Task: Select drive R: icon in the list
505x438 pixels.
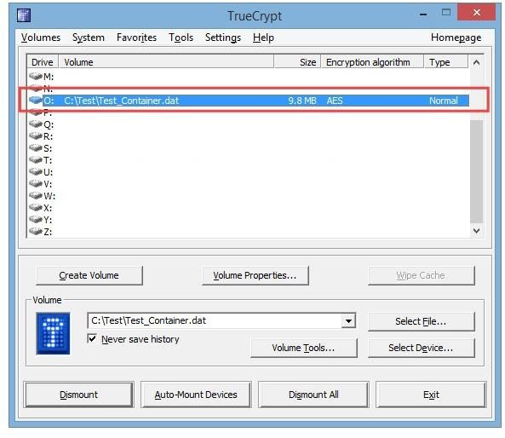Action: point(36,136)
